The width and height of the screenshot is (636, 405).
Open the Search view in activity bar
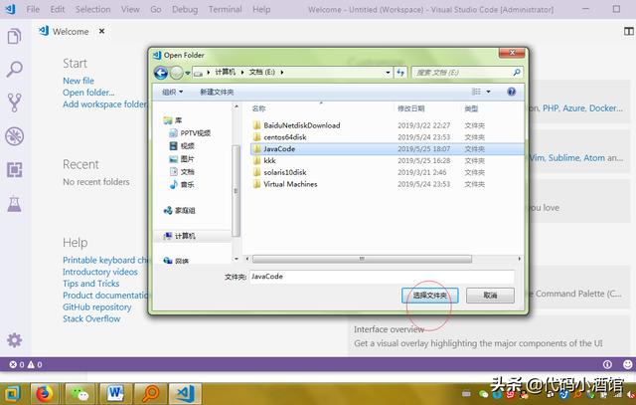[14, 70]
